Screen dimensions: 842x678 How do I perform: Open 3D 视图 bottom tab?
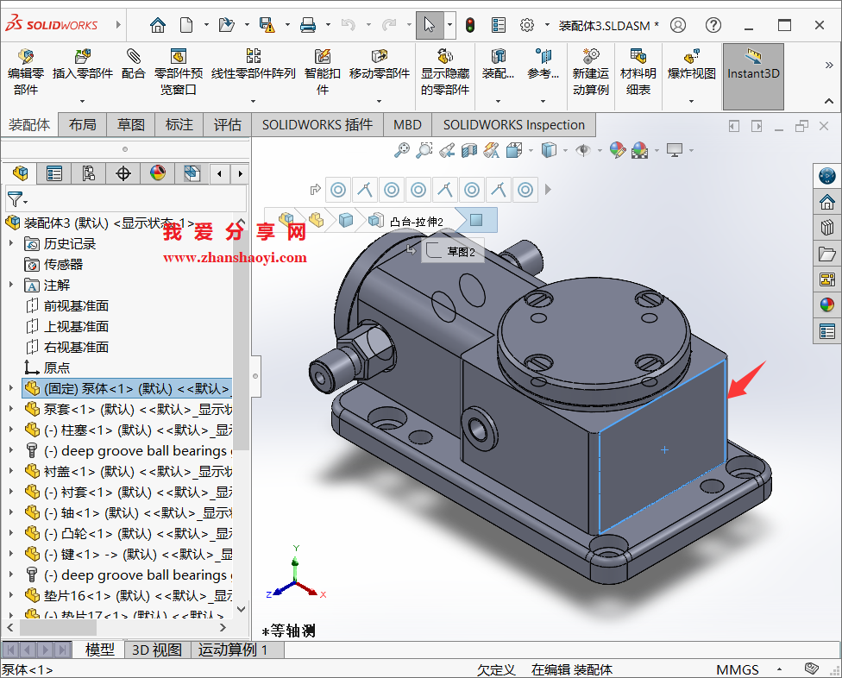(x=157, y=650)
